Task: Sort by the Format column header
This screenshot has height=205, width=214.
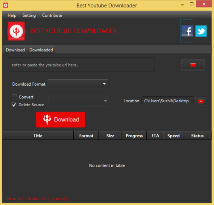Action: [x=86, y=136]
